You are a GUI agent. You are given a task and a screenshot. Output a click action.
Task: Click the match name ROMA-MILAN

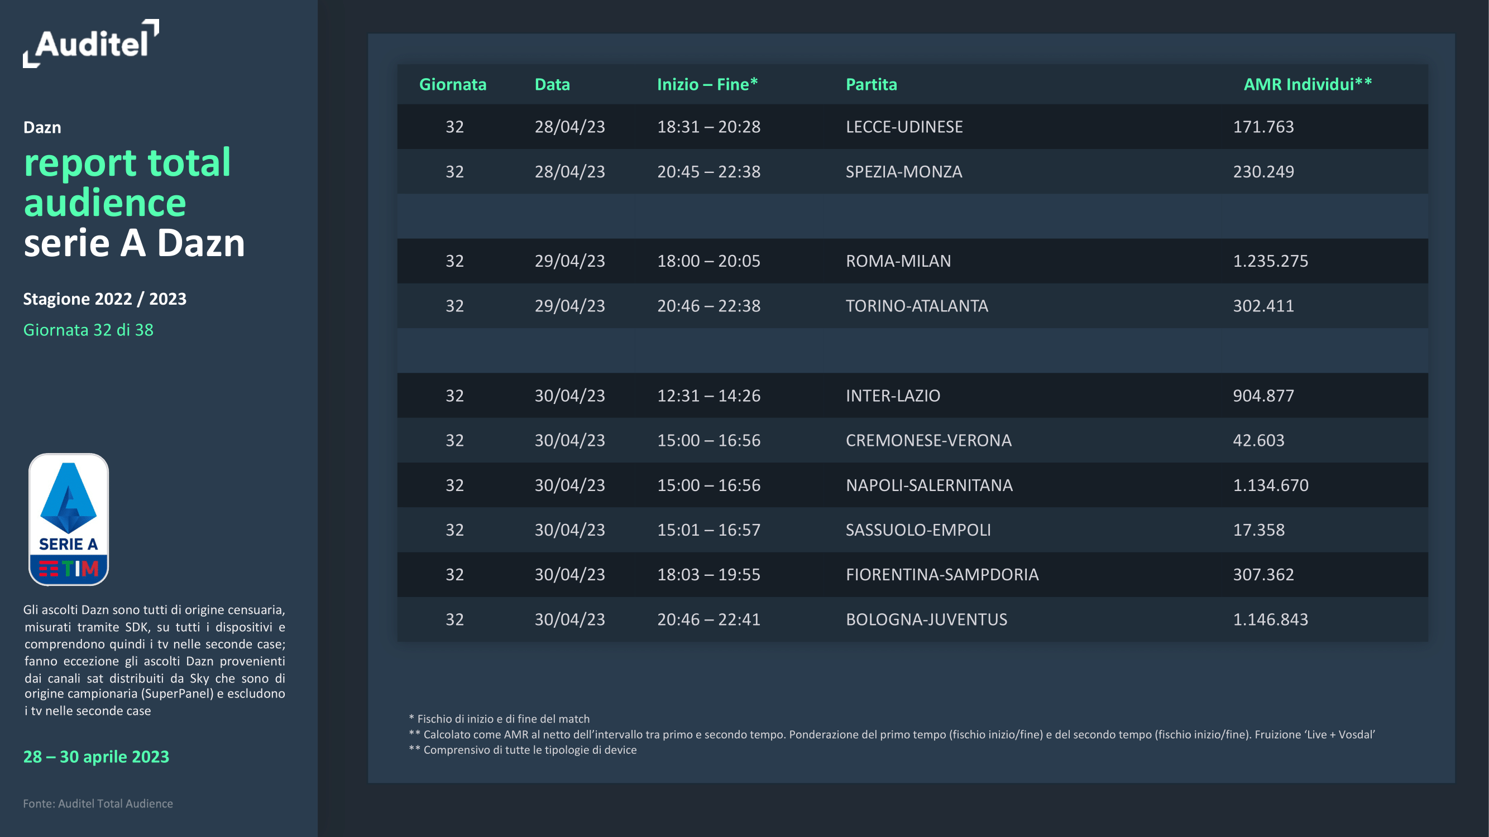pyautogui.click(x=898, y=261)
